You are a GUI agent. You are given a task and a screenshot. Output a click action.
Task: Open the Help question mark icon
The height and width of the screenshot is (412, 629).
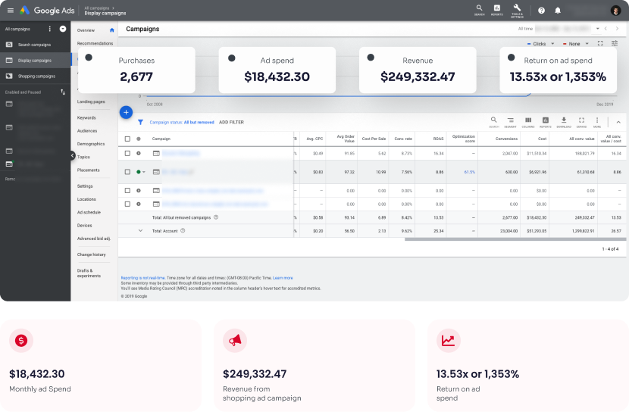tap(541, 11)
